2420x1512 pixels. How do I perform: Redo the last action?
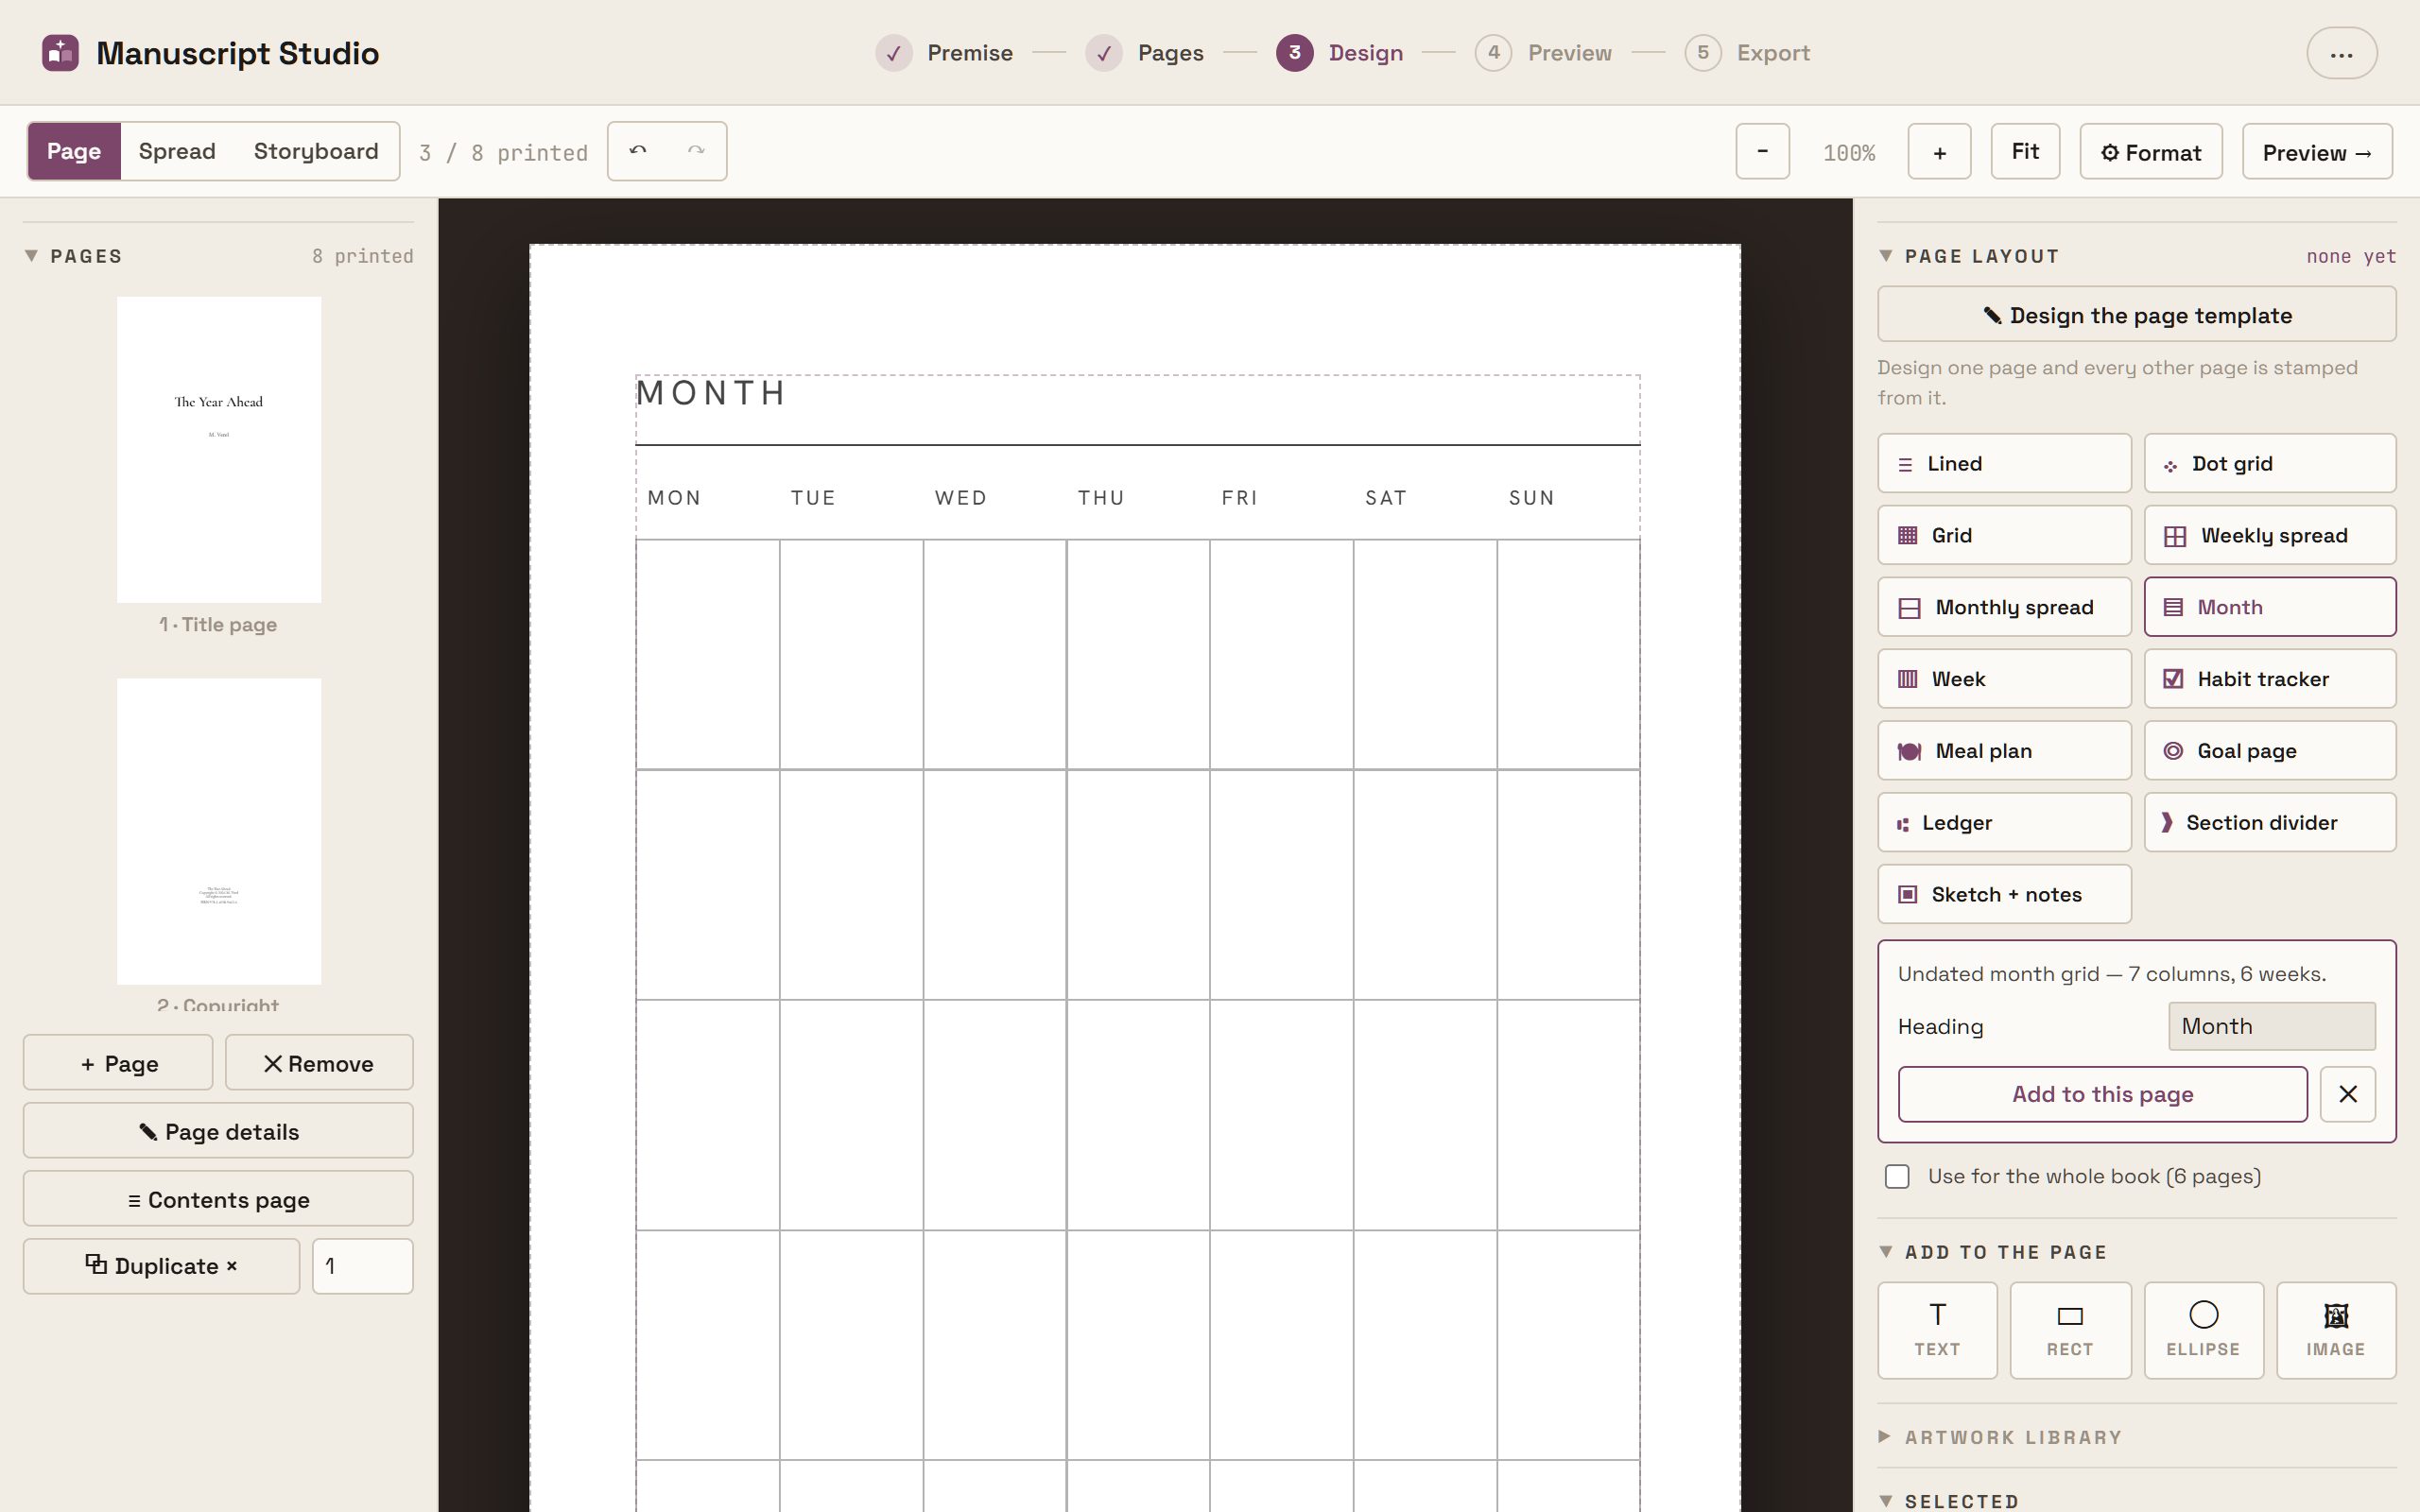point(696,151)
